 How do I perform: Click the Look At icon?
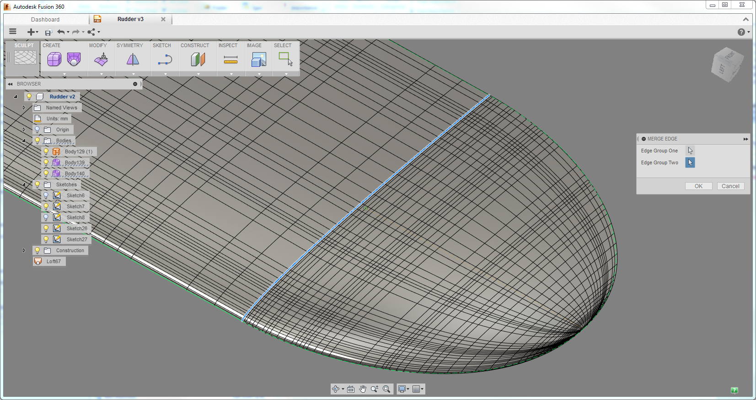pos(351,389)
